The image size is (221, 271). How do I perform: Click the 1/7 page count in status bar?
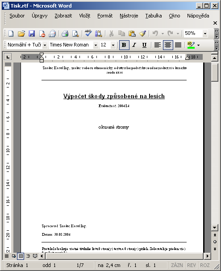(x=80, y=265)
